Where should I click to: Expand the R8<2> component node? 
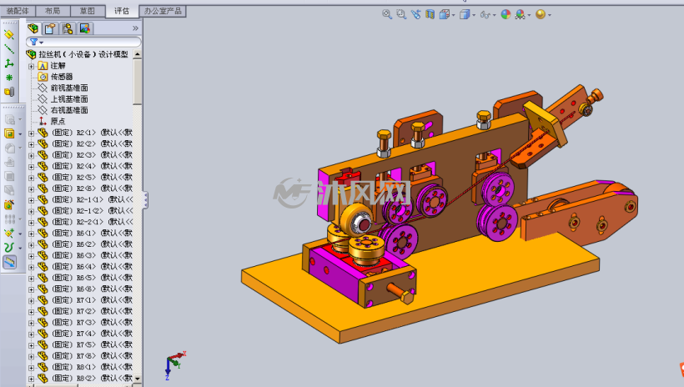32,379
